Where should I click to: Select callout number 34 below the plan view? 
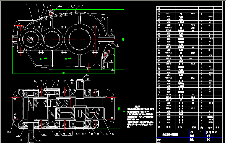click(44, 134)
